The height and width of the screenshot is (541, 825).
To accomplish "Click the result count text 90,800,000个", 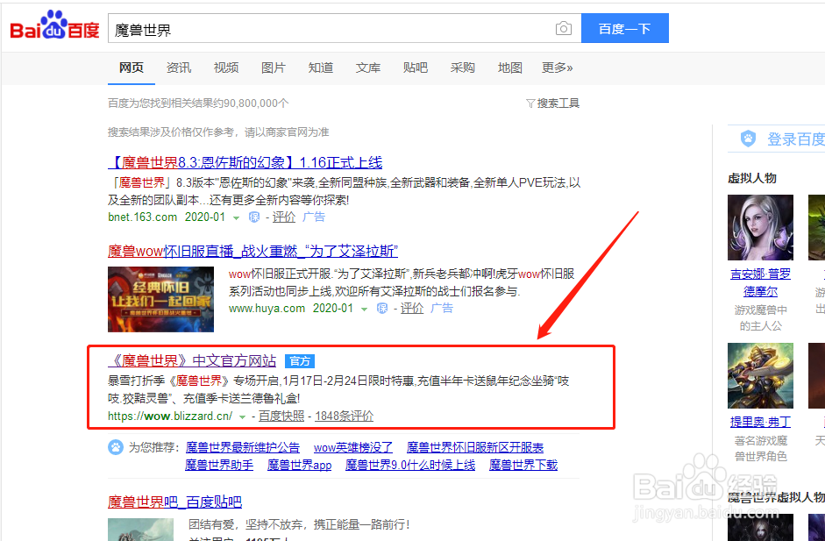I will point(256,103).
